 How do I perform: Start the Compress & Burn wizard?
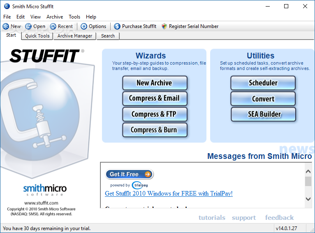tap(155, 130)
